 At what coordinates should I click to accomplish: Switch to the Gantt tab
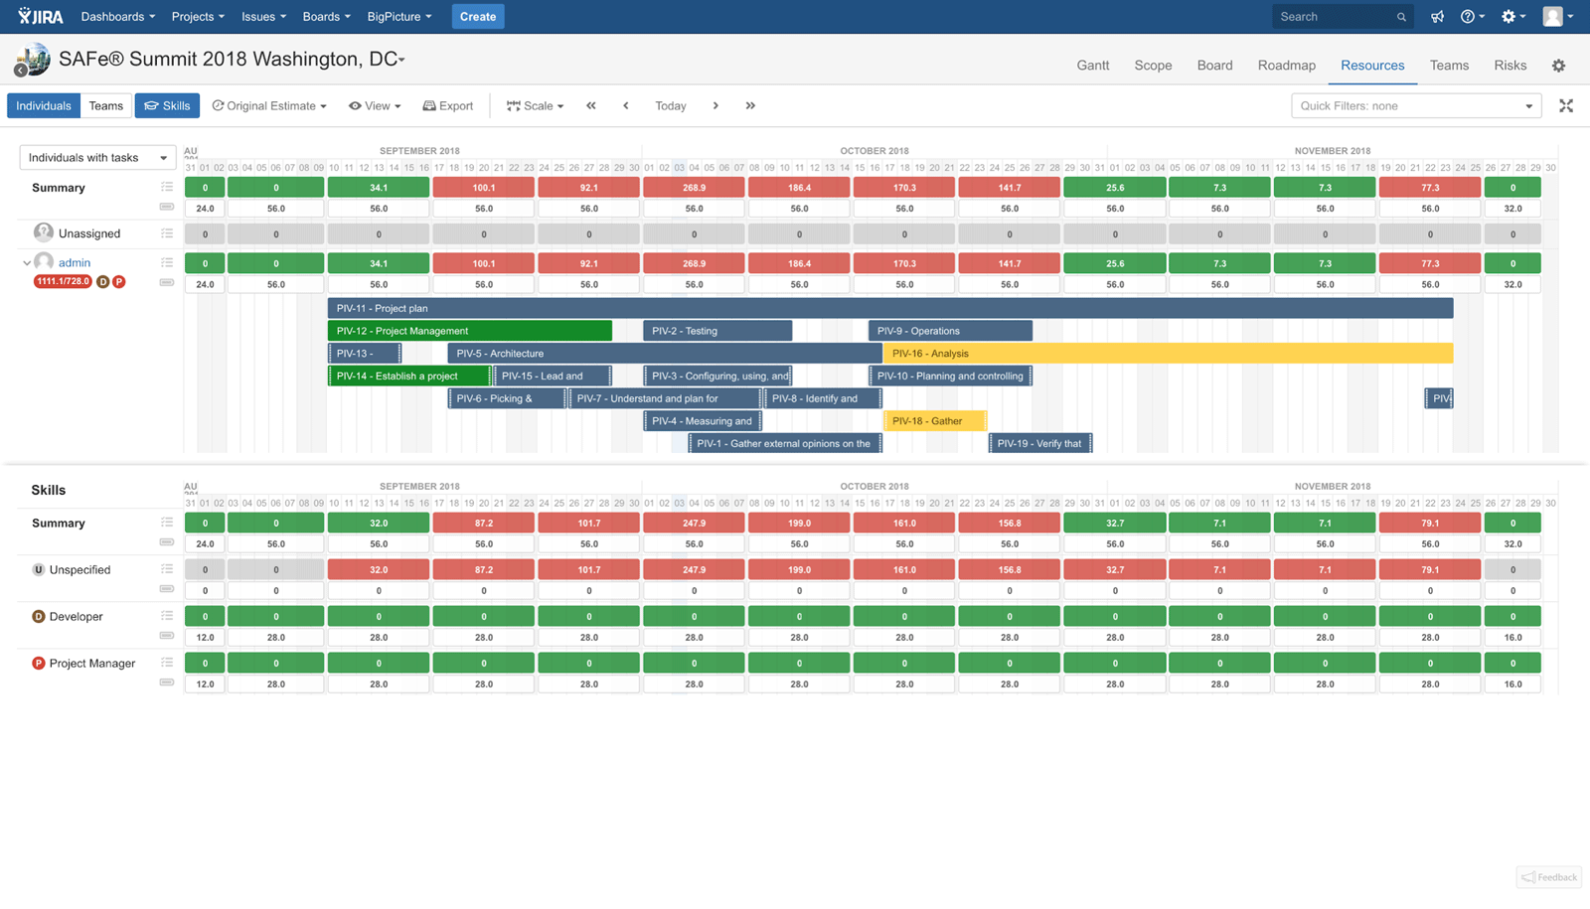[1092, 65]
